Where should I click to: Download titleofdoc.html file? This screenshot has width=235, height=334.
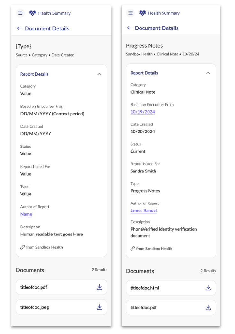pos(208,288)
